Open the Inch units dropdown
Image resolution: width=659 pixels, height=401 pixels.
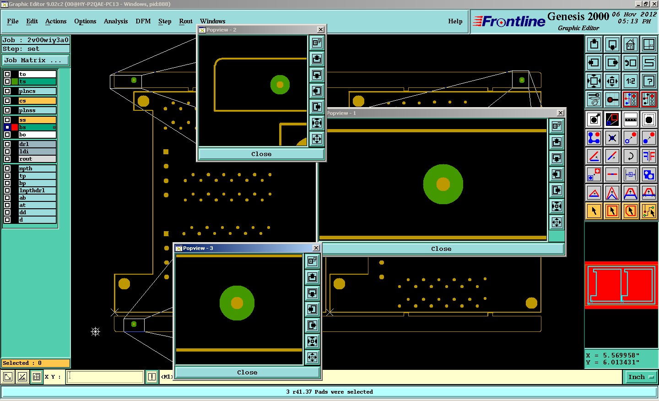coord(641,377)
